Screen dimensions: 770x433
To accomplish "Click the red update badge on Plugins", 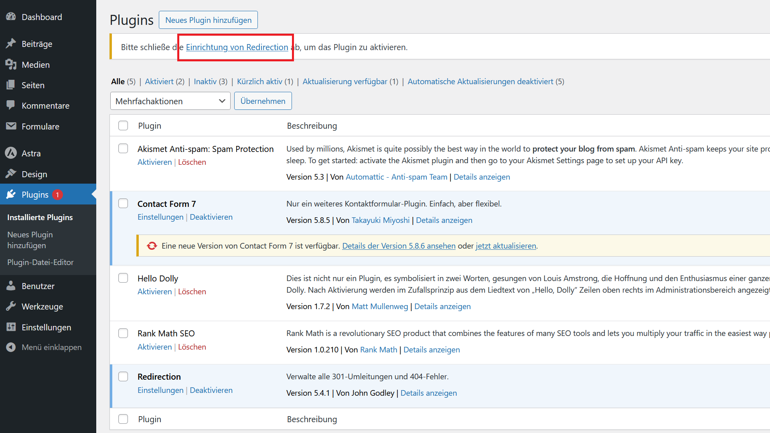I will [x=57, y=195].
